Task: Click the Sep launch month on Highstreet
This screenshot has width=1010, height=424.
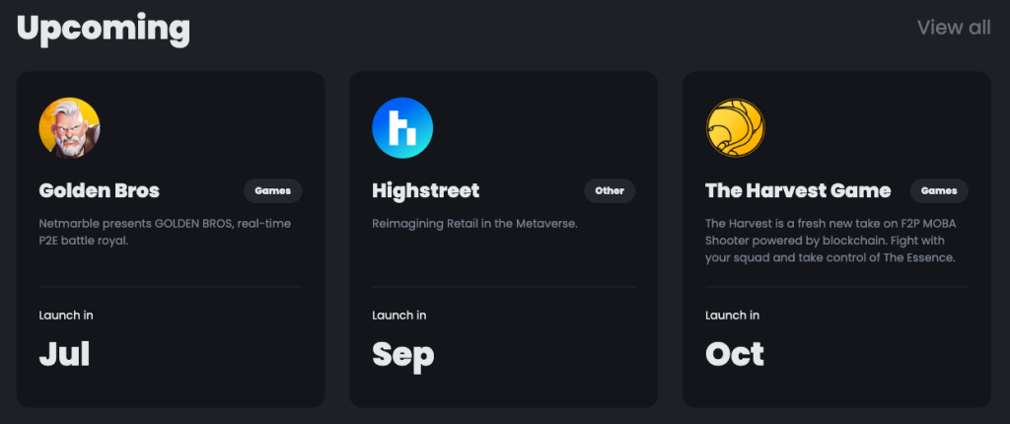Action: point(402,354)
